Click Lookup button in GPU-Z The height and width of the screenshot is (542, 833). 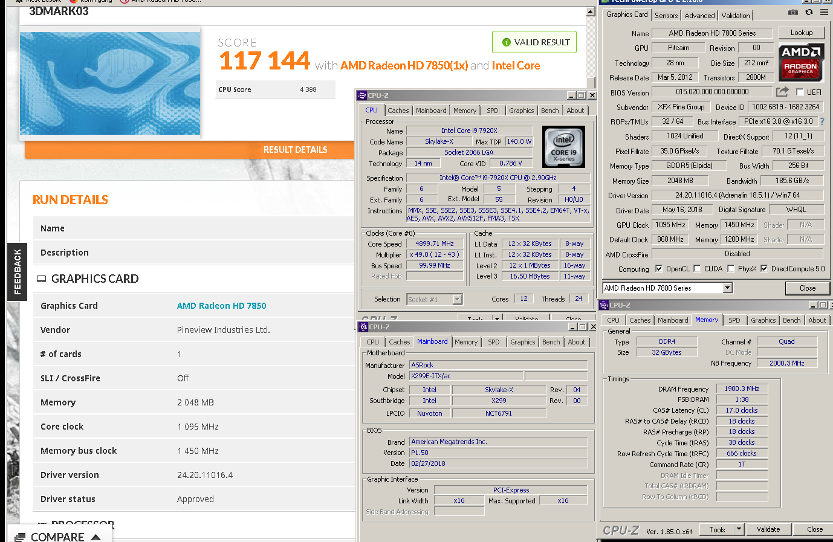point(802,33)
